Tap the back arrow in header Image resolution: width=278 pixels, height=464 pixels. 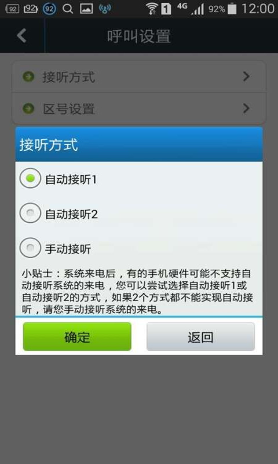(21, 35)
